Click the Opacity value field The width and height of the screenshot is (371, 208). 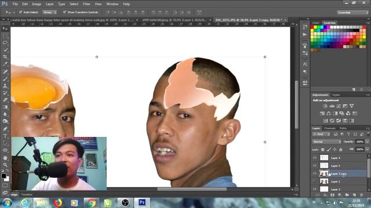pyautogui.click(x=359, y=142)
